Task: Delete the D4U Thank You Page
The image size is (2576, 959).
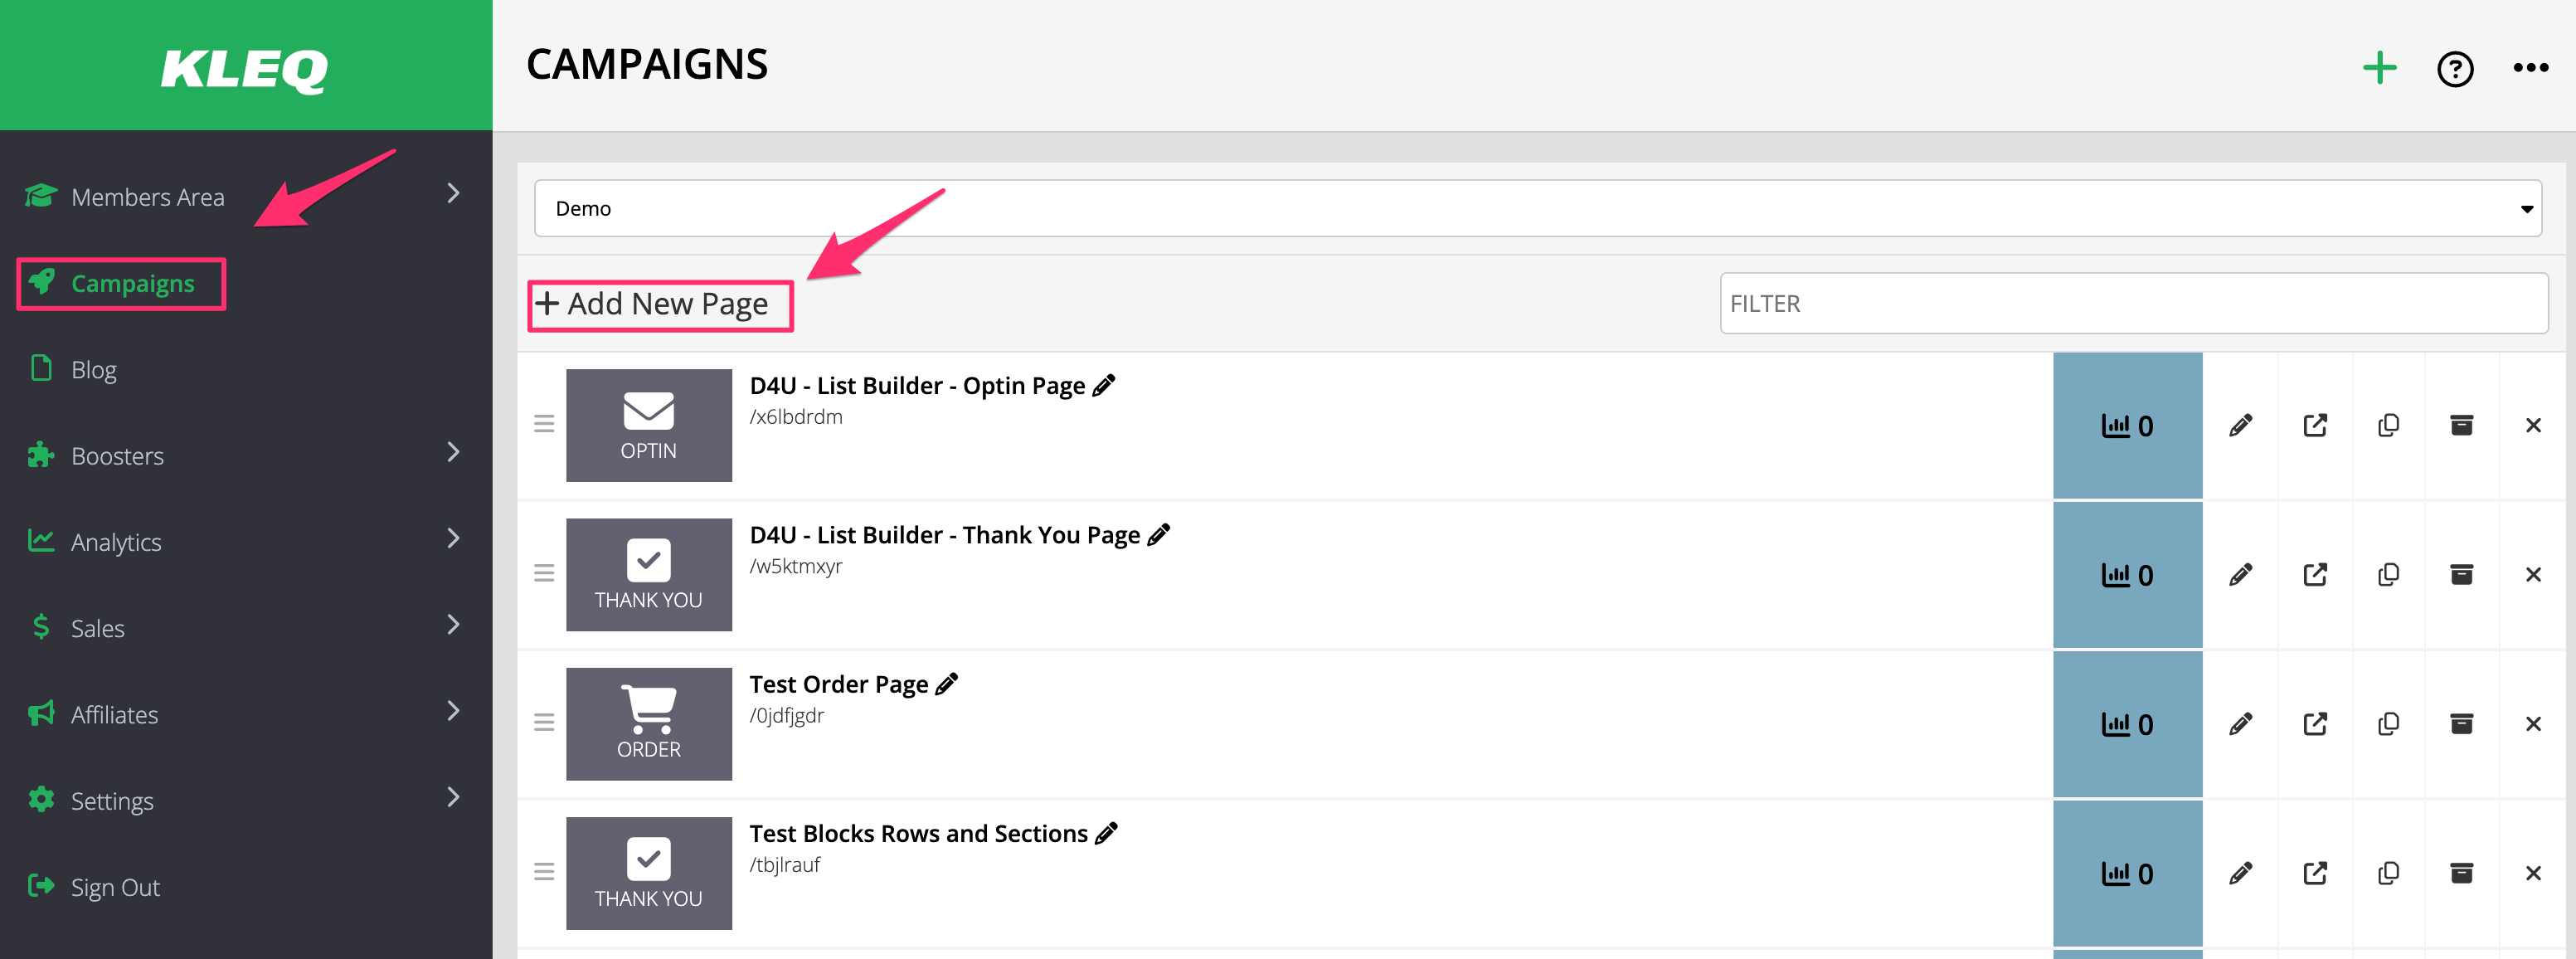Action: [2533, 575]
